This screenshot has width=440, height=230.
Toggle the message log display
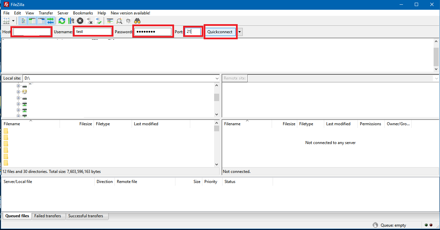[23, 21]
